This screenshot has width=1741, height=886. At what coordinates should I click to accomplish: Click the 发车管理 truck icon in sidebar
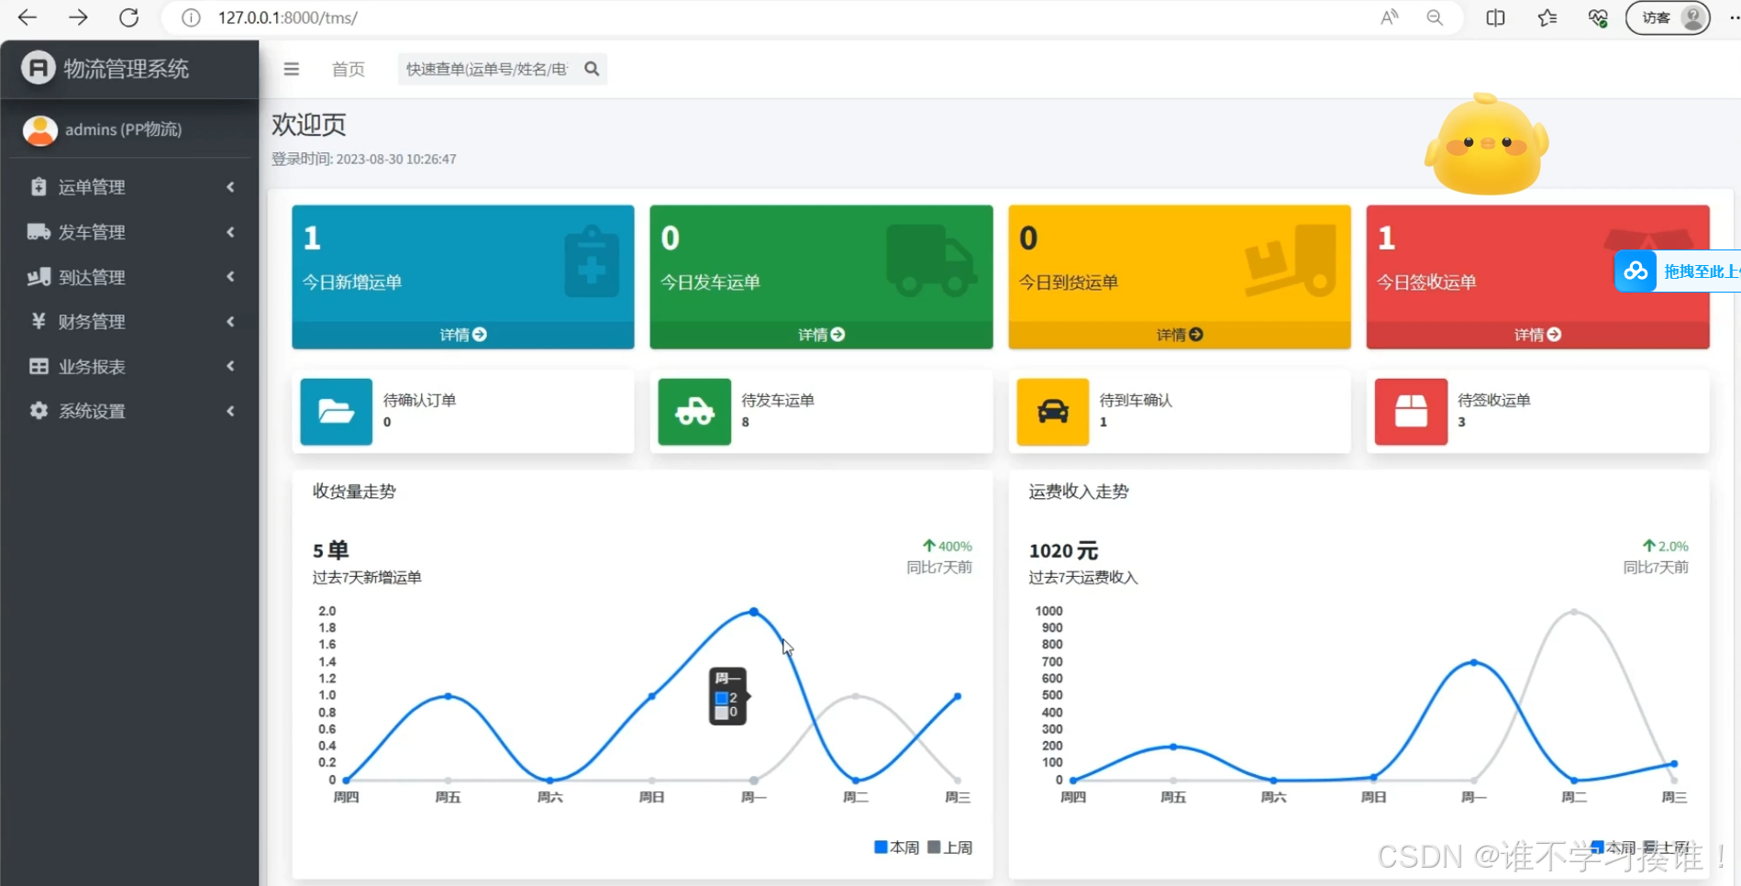tap(39, 231)
